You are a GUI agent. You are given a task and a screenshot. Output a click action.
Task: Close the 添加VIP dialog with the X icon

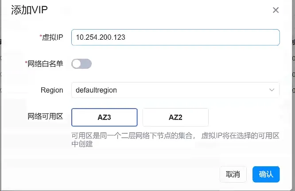(x=276, y=10)
